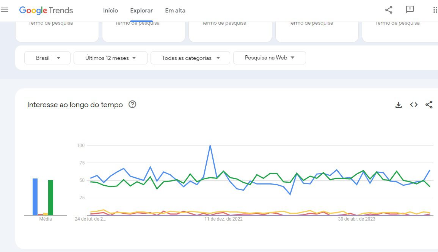Click the Google Trends logo
Viewport: 438px width, 252px height.
46,11
